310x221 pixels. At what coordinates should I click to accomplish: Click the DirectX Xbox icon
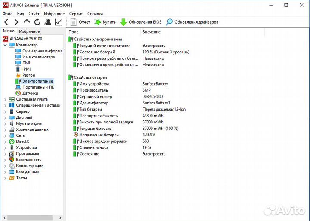tap(12, 141)
